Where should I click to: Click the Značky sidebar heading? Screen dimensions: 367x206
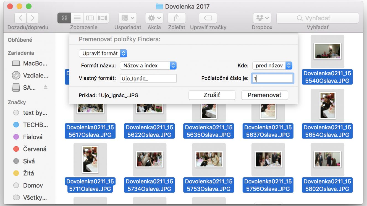tap(17, 102)
